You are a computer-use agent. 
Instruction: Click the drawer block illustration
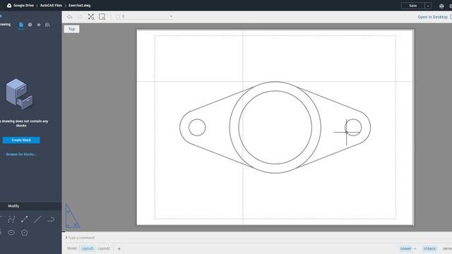(x=20, y=94)
